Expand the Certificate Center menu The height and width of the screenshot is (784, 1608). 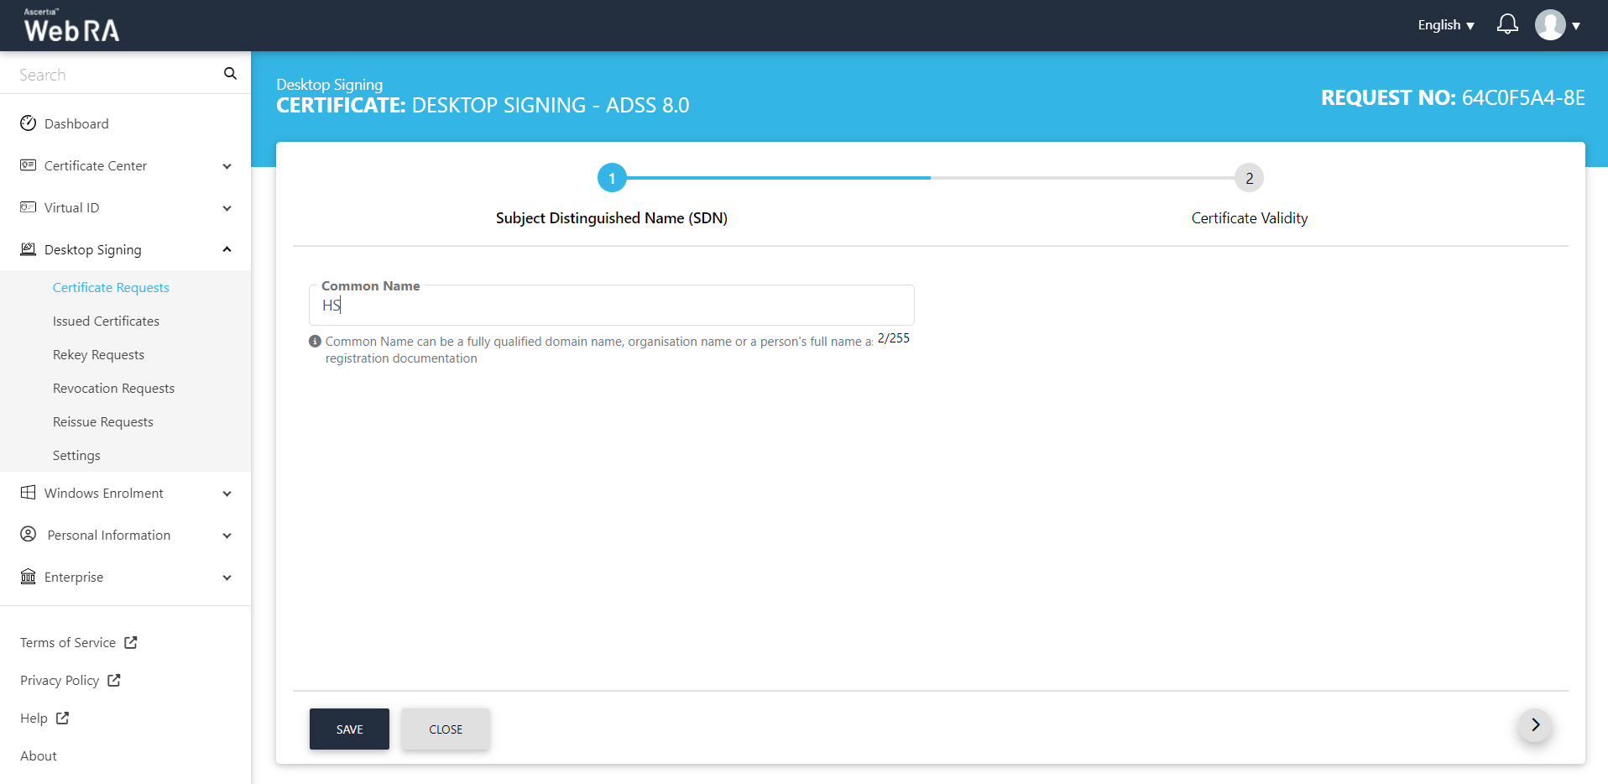[x=126, y=166]
